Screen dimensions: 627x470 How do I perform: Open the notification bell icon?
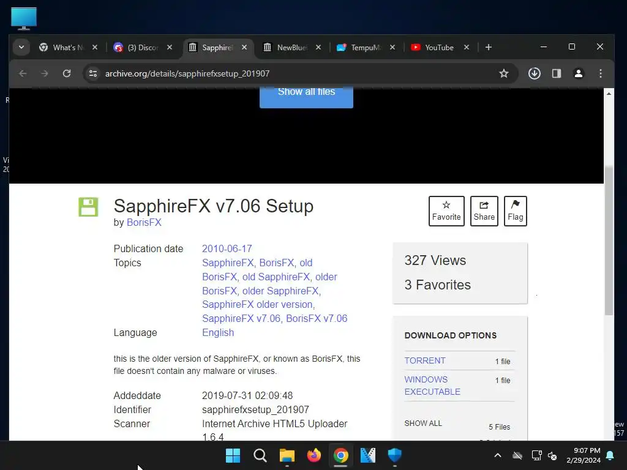(x=610, y=455)
